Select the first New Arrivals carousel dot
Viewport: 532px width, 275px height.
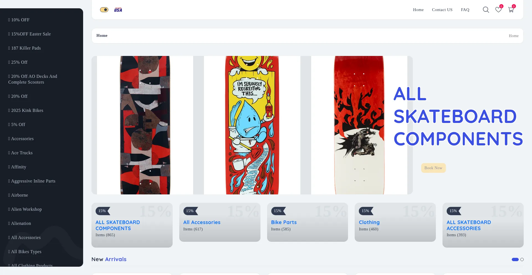pyautogui.click(x=515, y=259)
